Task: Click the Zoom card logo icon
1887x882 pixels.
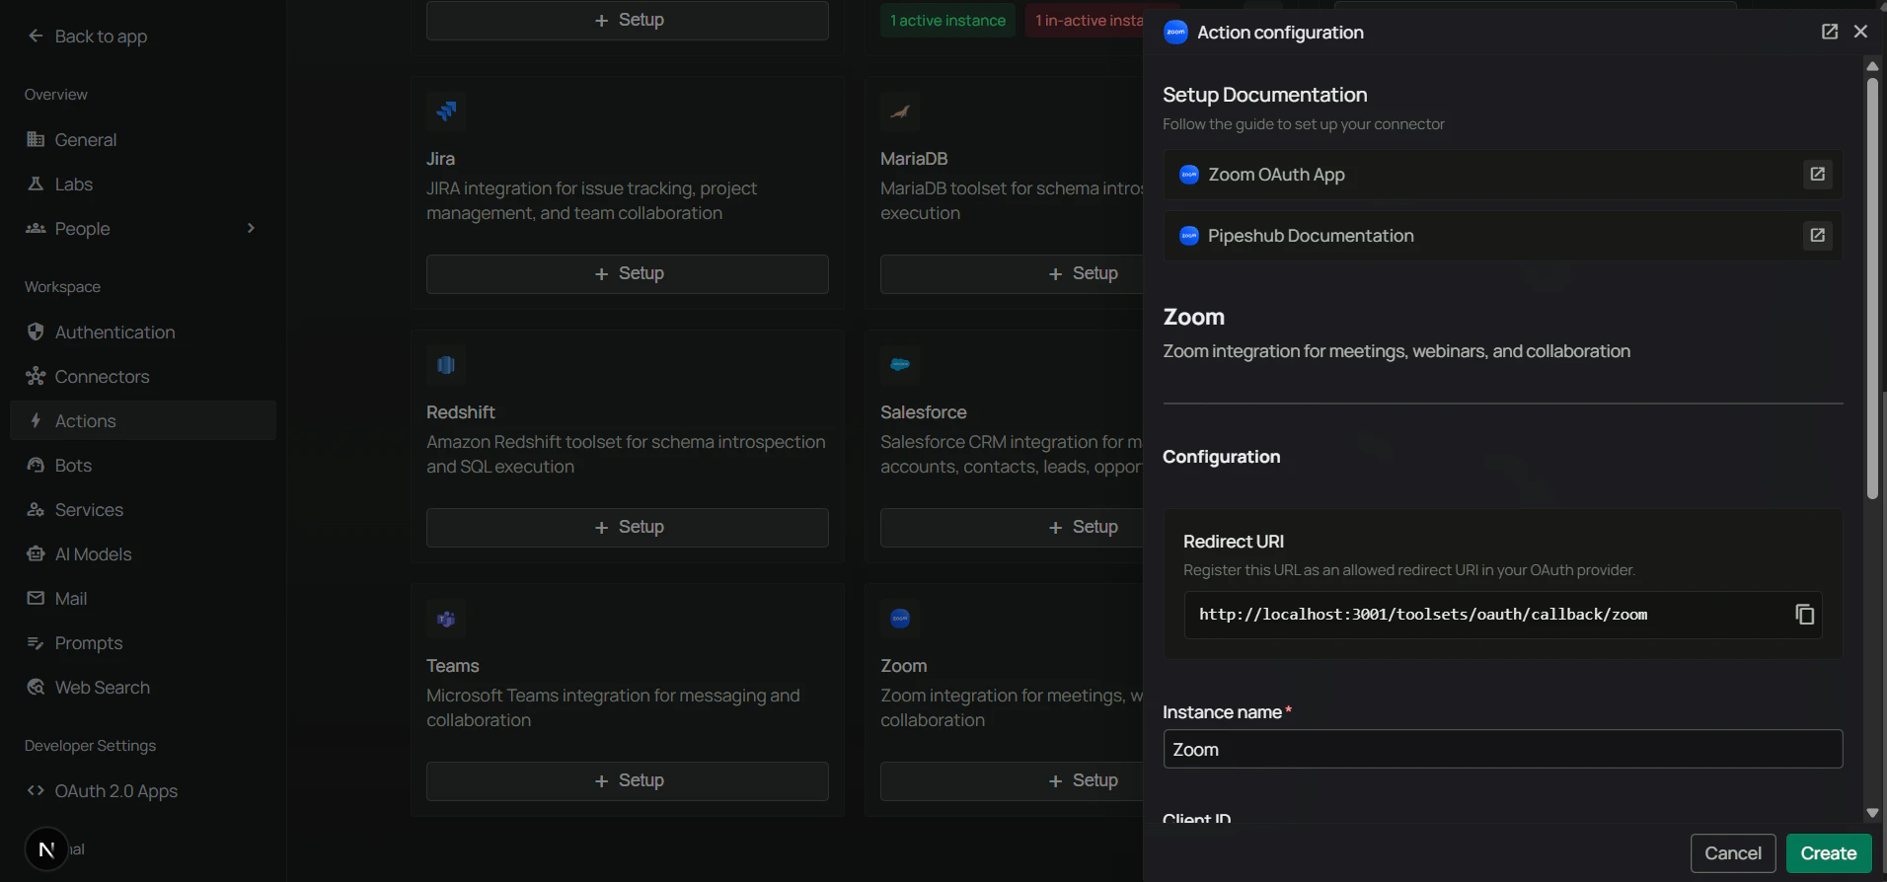Action: tap(900, 619)
